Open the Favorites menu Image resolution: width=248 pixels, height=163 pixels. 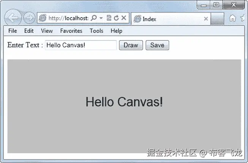[x=71, y=31]
